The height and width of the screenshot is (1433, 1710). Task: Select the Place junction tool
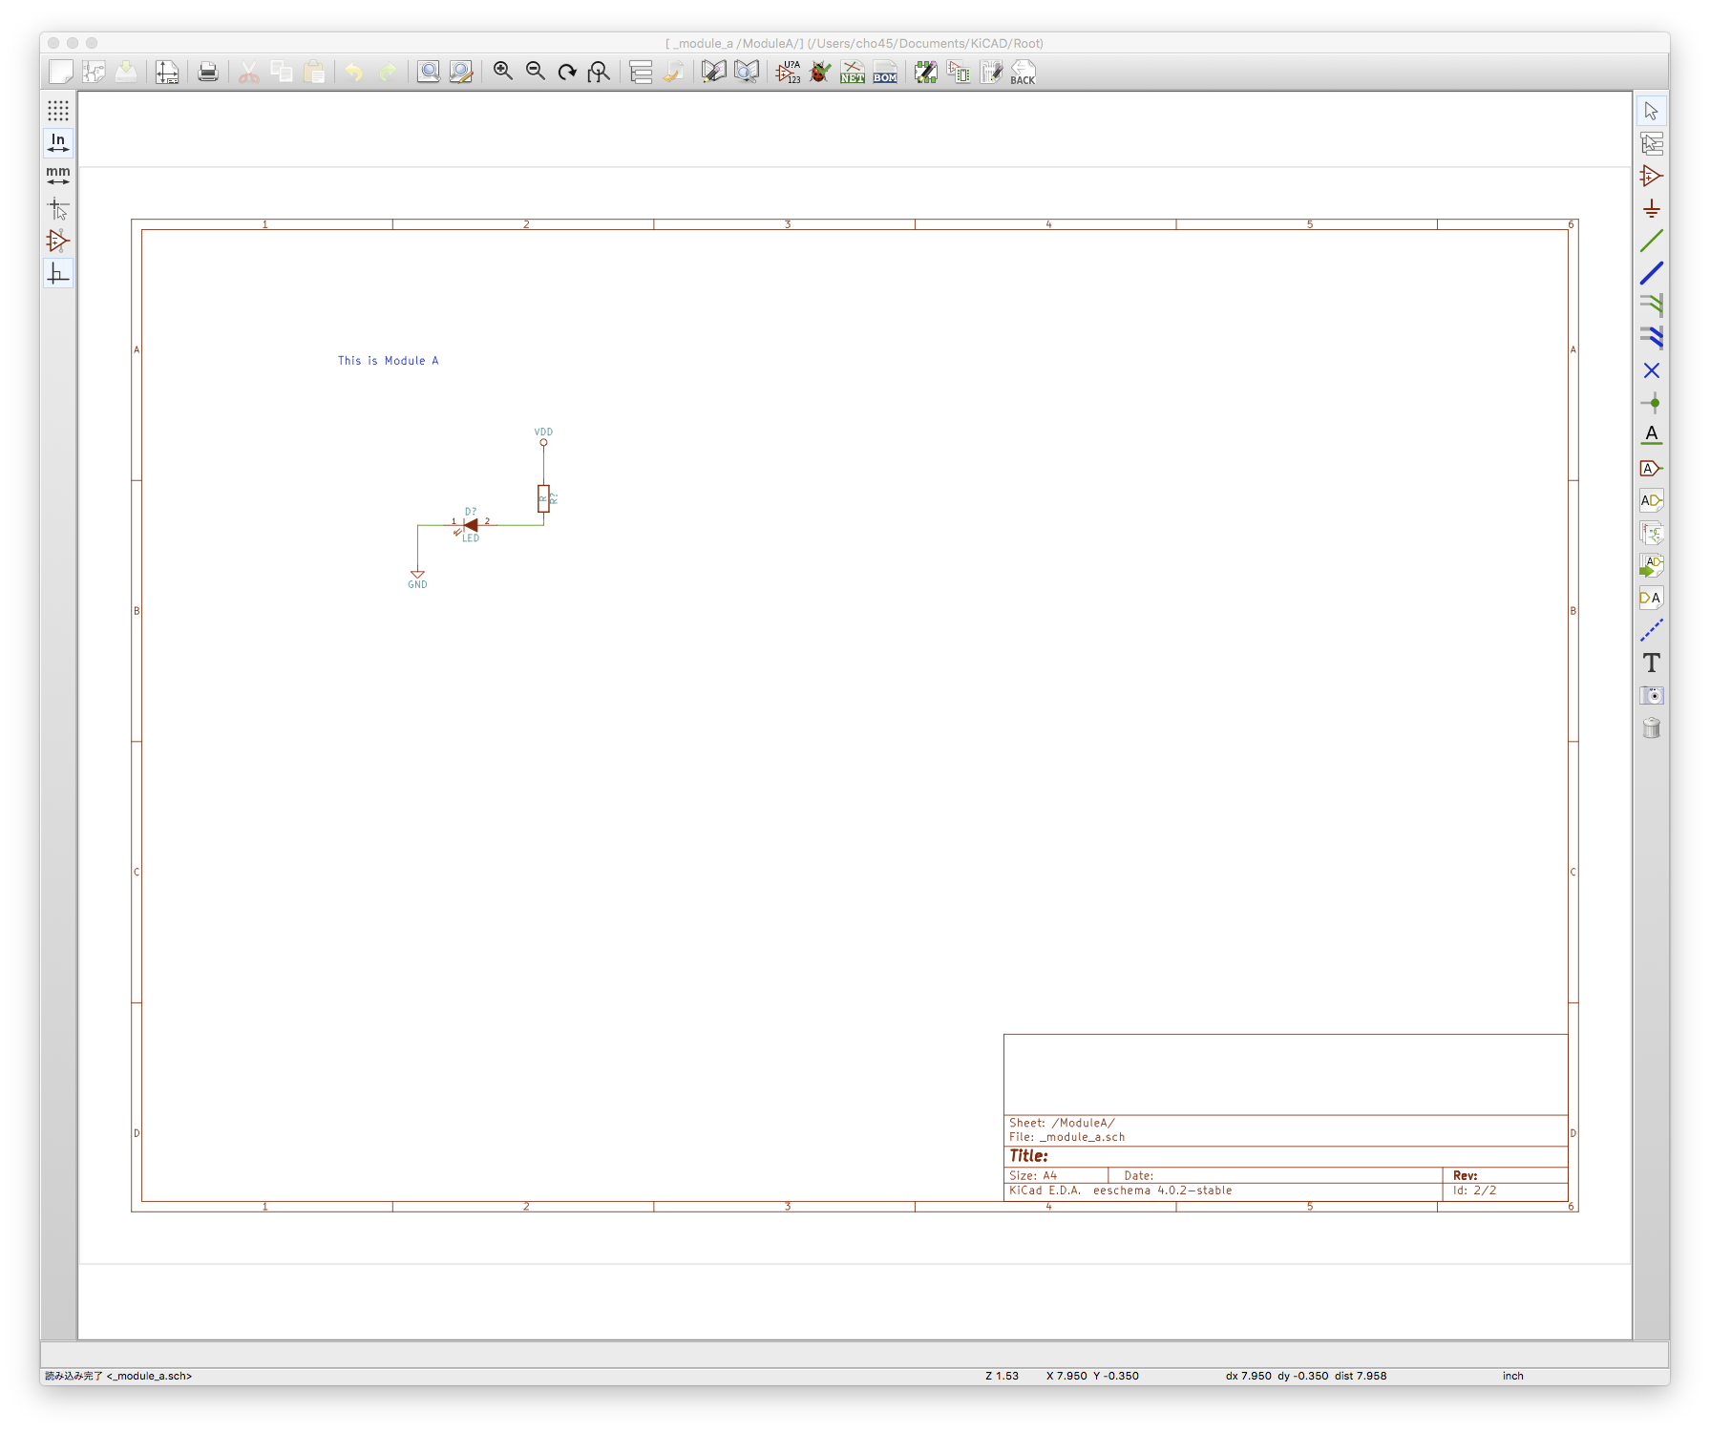1651,403
